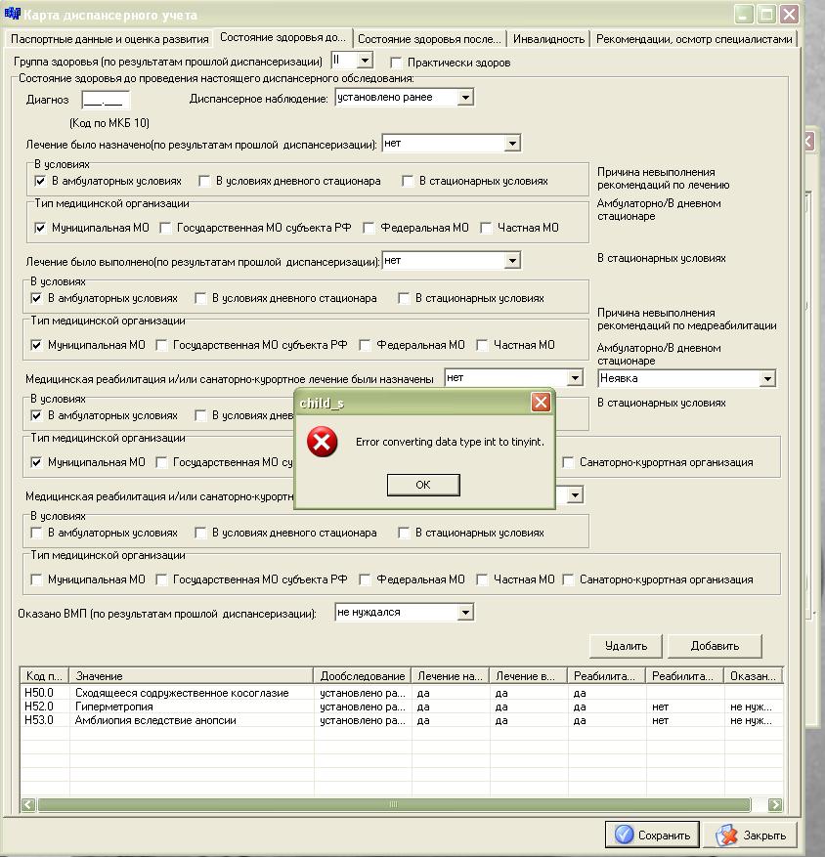This screenshot has height=857, width=825.
Task: Click the Закрыть button icon
Action: coord(726,836)
